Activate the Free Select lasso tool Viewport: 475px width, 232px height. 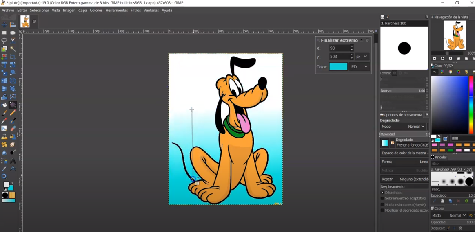point(4,40)
